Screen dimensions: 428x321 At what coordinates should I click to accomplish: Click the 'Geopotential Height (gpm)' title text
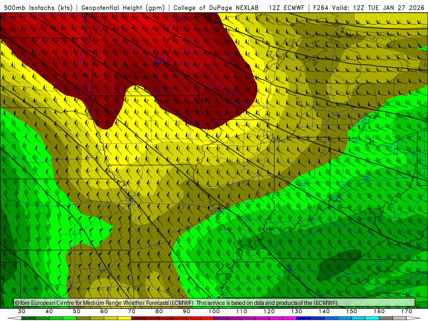pos(123,7)
